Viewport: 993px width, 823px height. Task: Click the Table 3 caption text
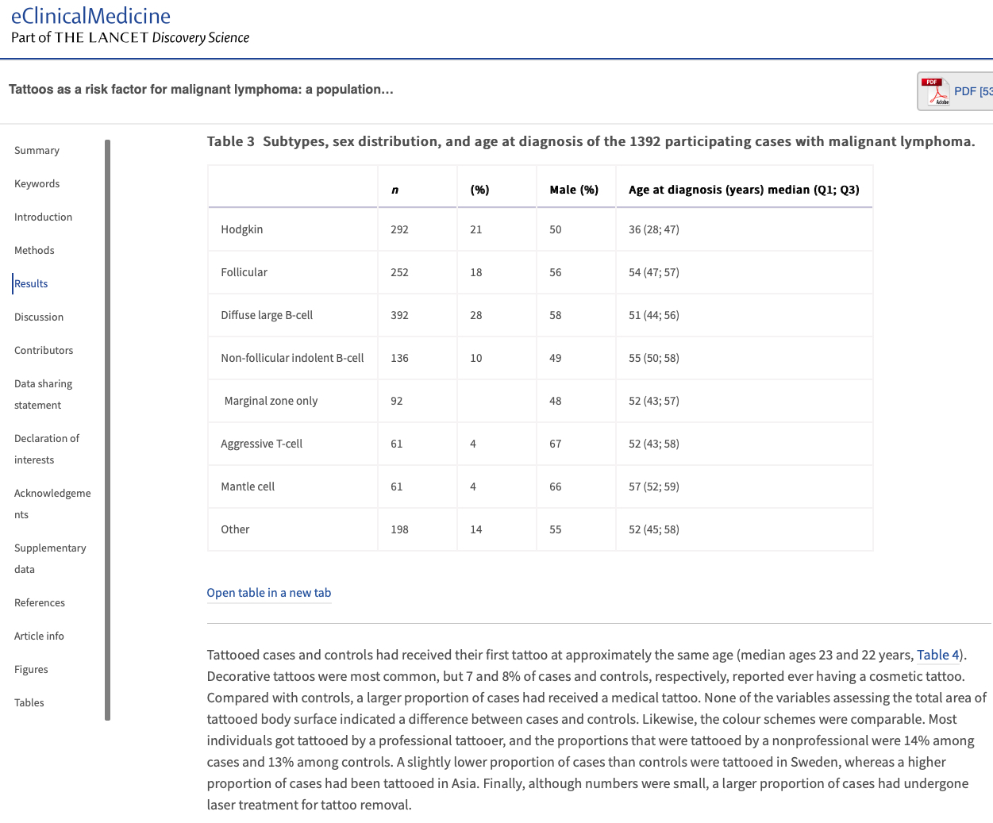[591, 141]
